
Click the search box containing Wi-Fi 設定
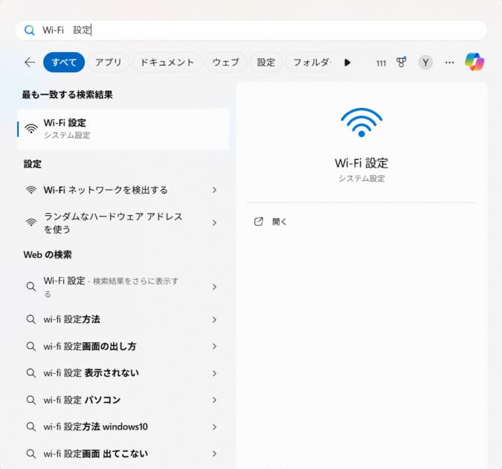tap(251, 31)
